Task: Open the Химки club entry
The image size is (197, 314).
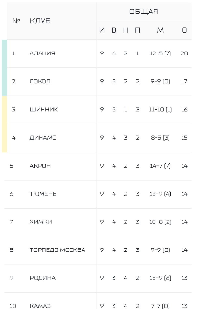Action: [41, 222]
